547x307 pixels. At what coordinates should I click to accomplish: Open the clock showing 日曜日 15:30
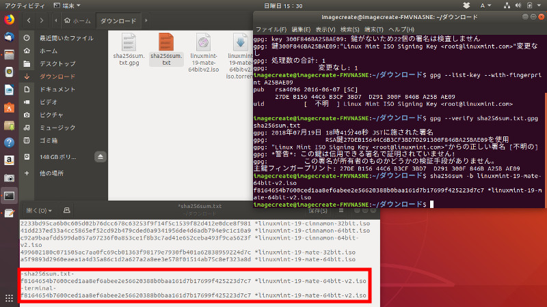tap(283, 6)
